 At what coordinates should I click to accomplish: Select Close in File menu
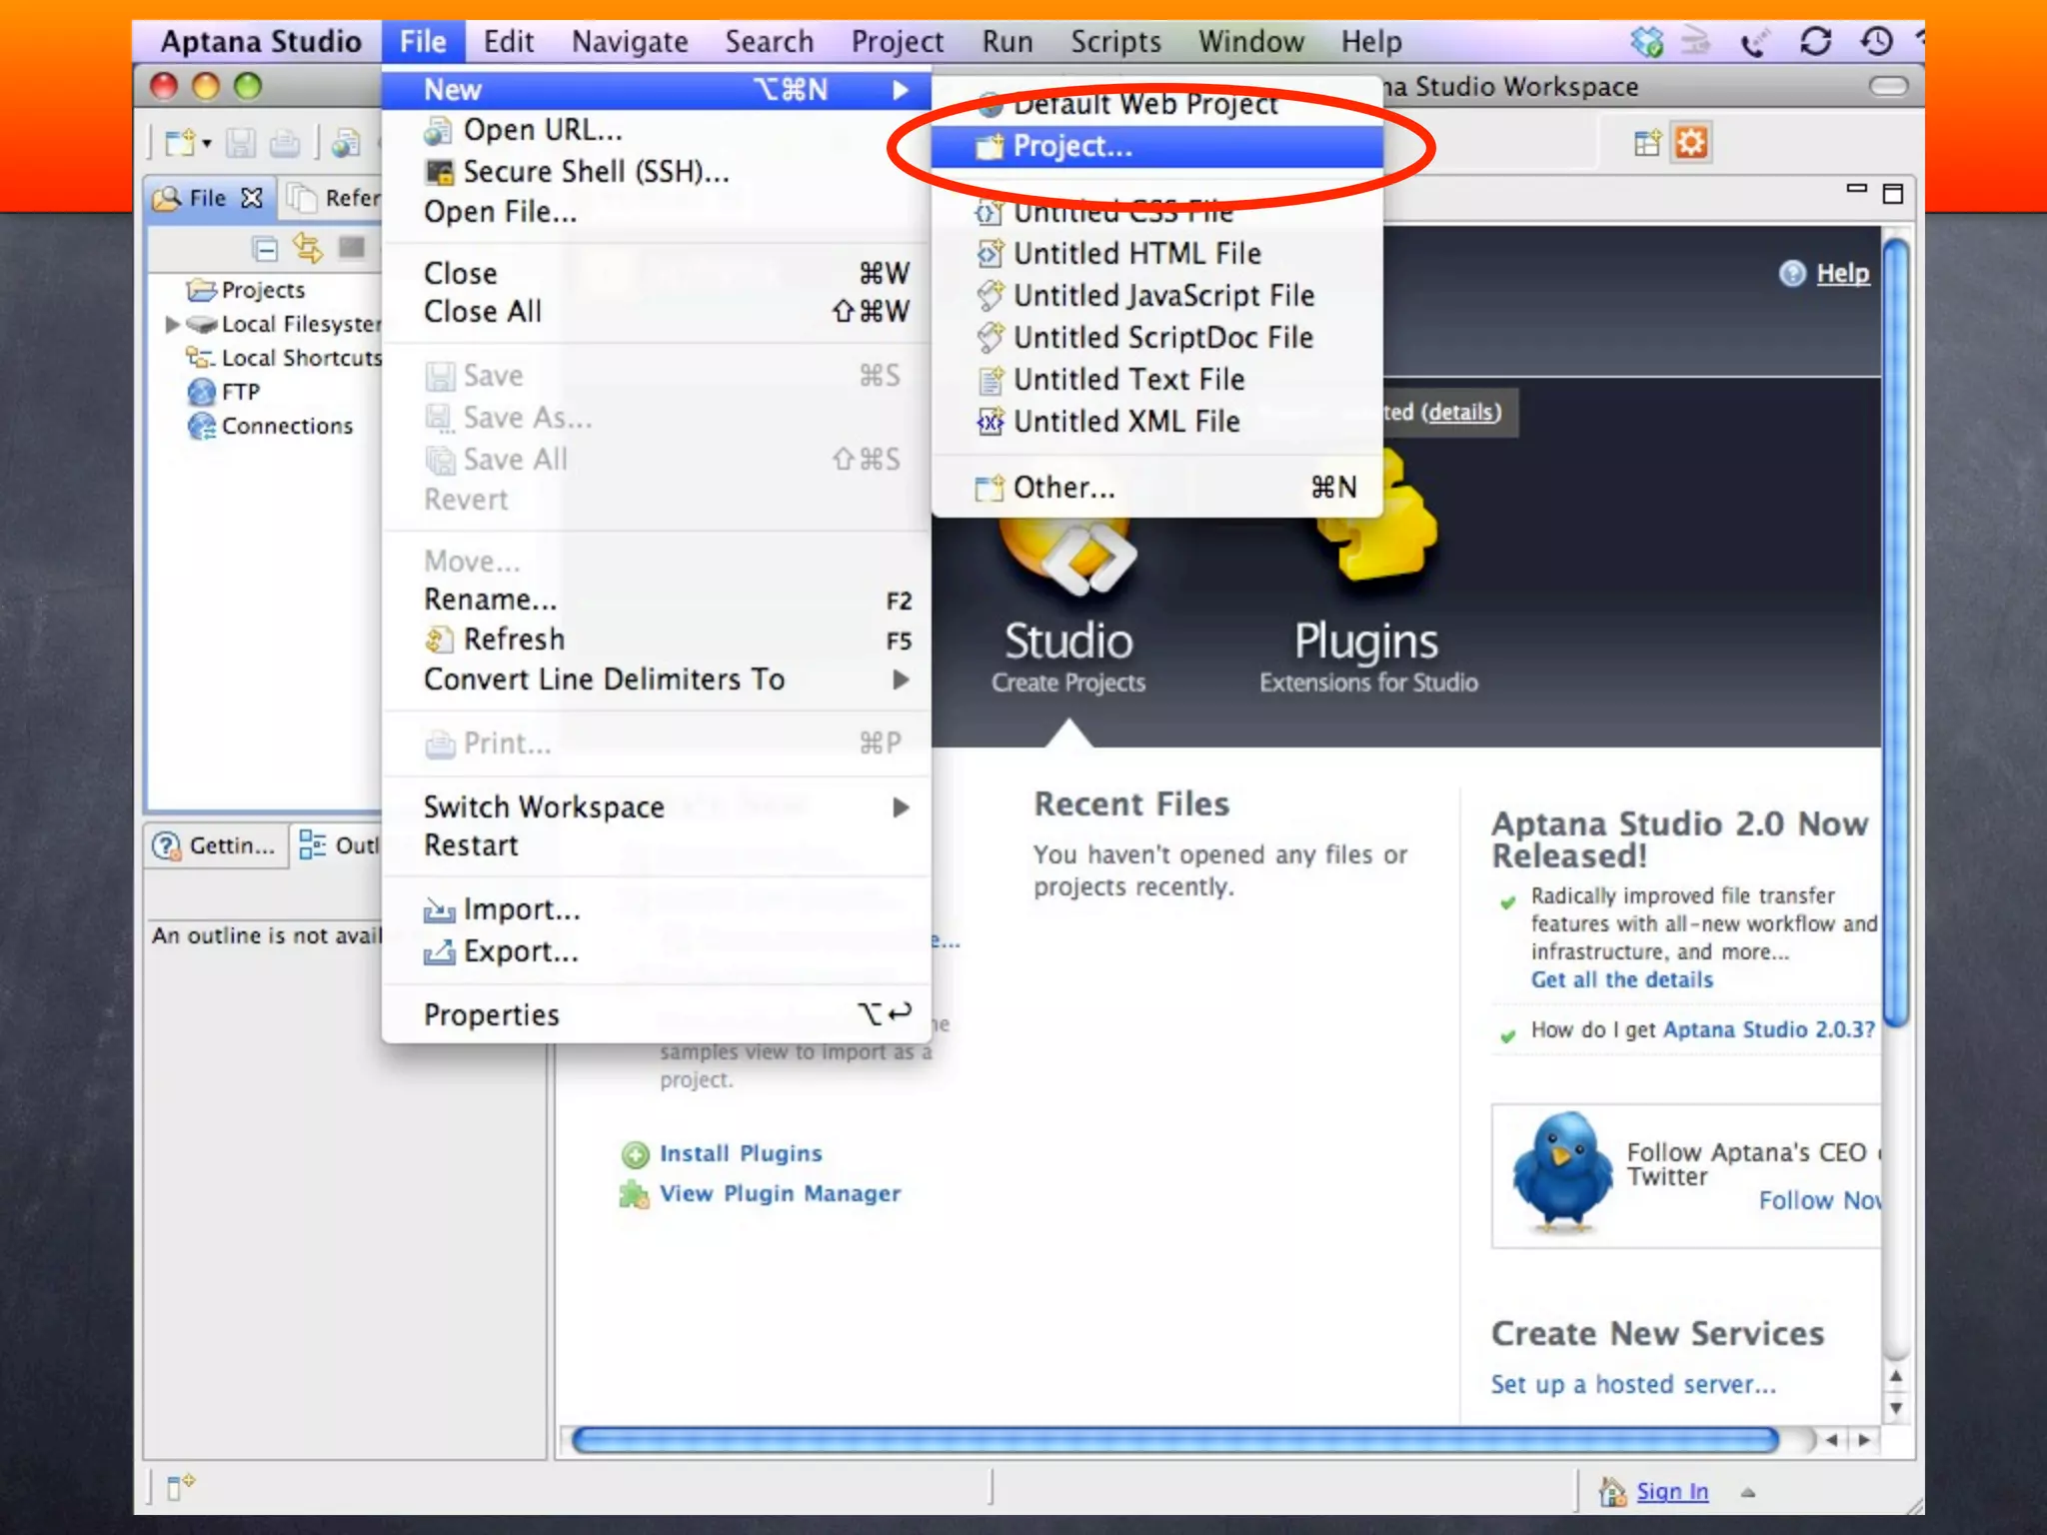coord(656,274)
